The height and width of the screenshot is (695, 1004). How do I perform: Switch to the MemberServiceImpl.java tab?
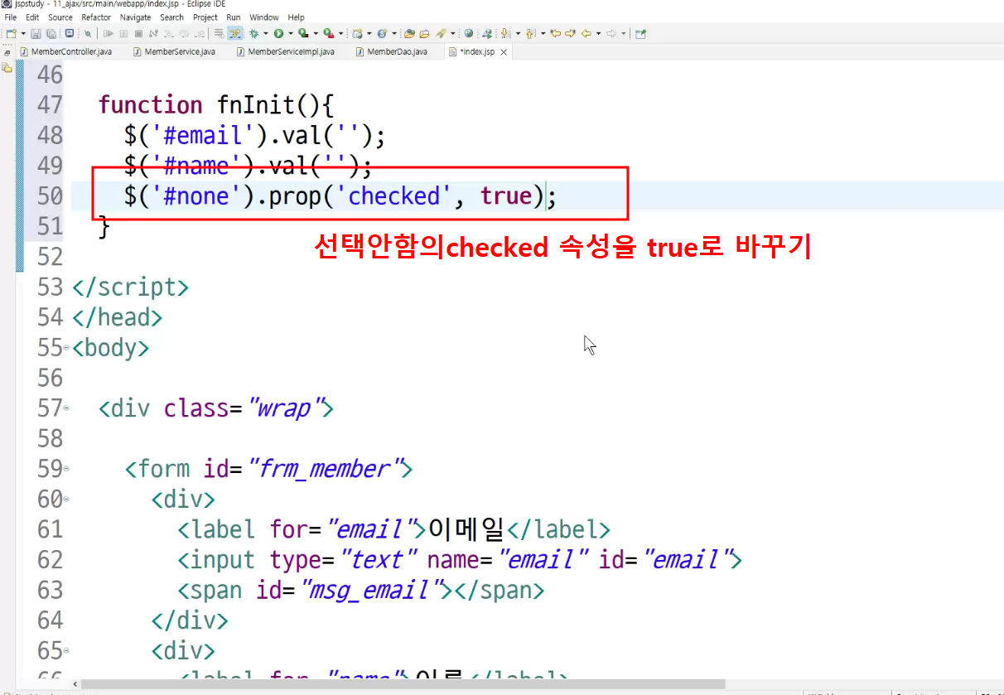pos(286,51)
